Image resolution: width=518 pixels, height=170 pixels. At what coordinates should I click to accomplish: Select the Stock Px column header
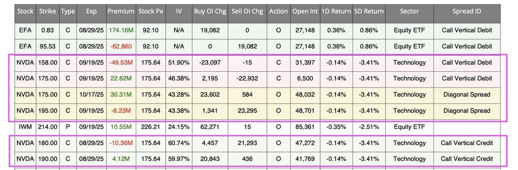[151, 11]
